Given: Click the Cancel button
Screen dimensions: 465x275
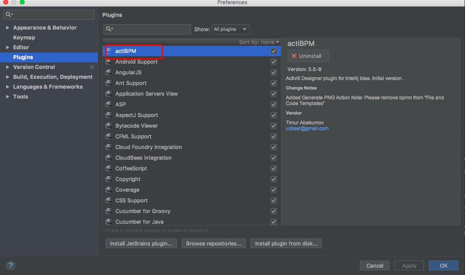Looking at the screenshot, I should click(375, 266).
